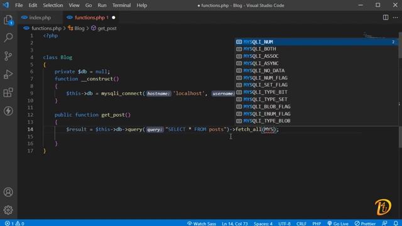Screen dimensions: 402x226
Task: Open the Terminal menu
Action: click(121, 5)
